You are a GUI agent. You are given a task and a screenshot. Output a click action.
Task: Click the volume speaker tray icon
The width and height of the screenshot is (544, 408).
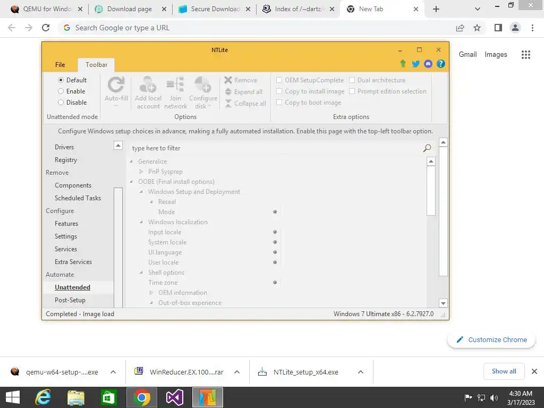(x=494, y=398)
